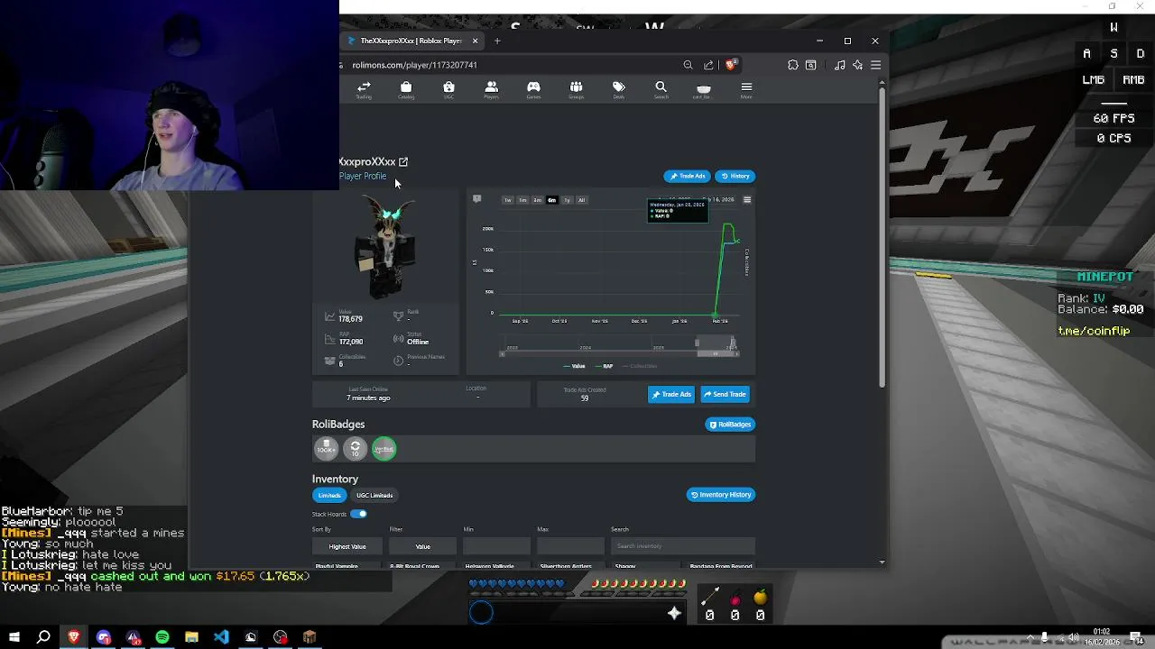Open the browser main menu icon

tap(875, 65)
